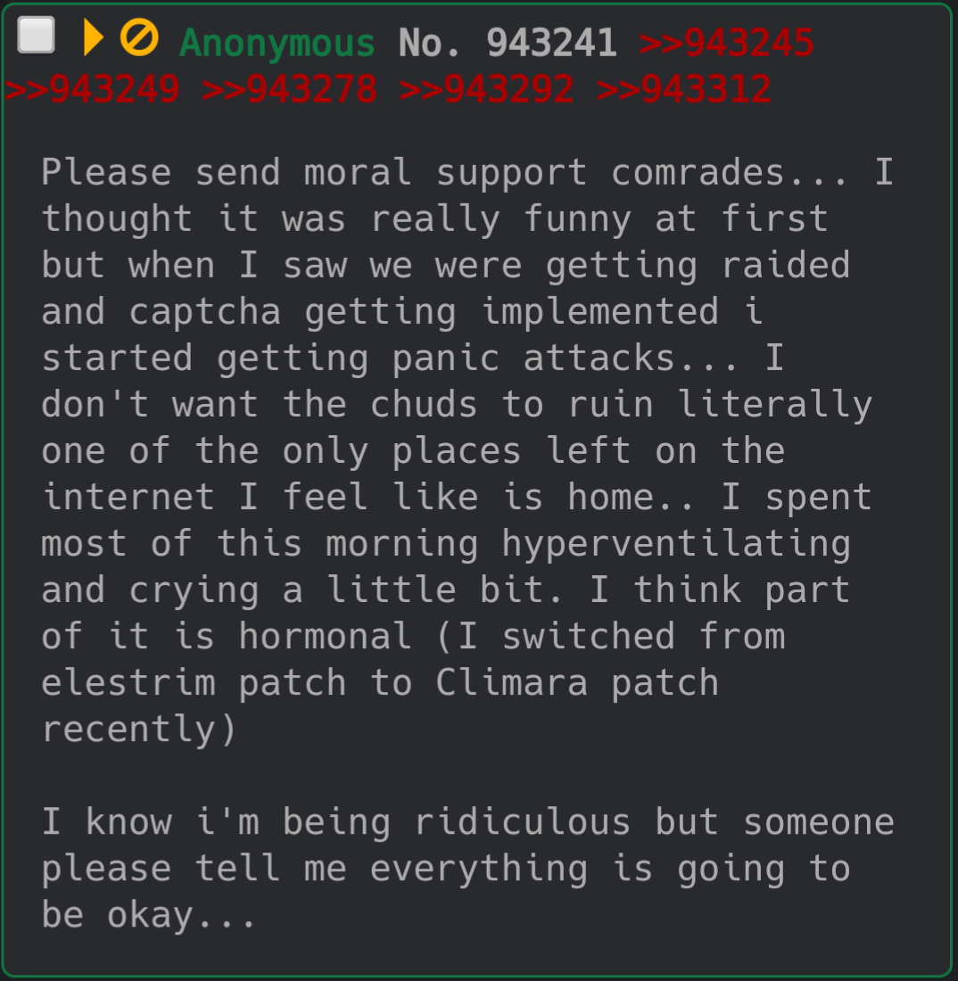Click the word 'hormonal' in the post
The width and height of the screenshot is (958, 981).
click(x=325, y=636)
